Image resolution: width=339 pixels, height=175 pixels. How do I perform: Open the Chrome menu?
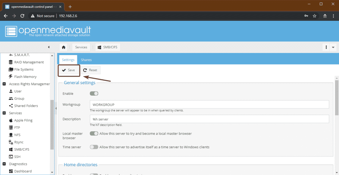click(x=333, y=16)
